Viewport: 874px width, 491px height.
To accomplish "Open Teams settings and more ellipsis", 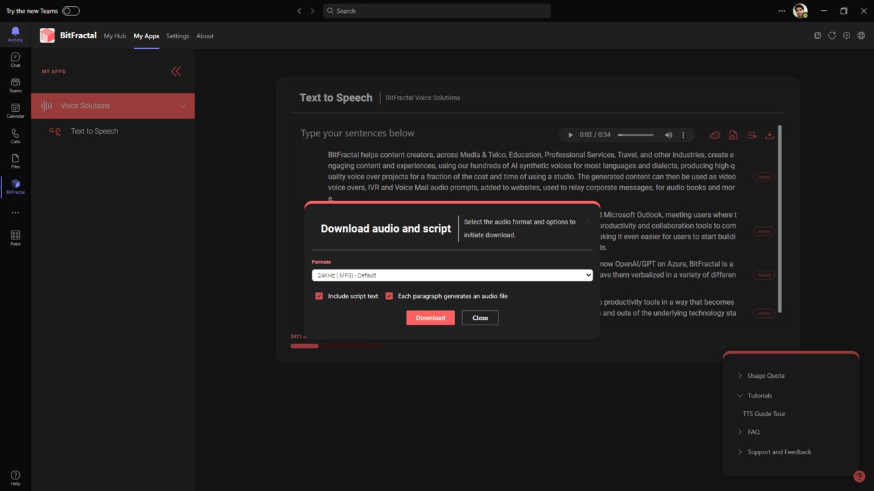I will coord(782,11).
